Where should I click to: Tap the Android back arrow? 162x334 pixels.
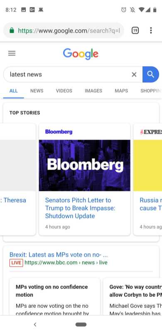tap(35, 324)
